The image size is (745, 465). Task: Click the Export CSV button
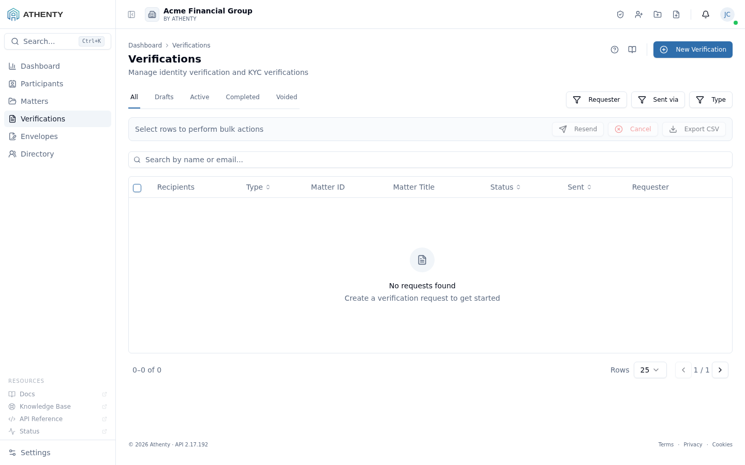694,129
